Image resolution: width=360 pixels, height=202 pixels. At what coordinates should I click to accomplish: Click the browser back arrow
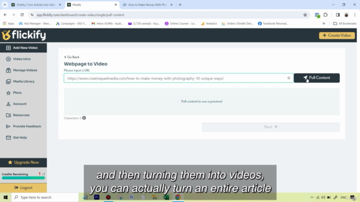point(5,15)
